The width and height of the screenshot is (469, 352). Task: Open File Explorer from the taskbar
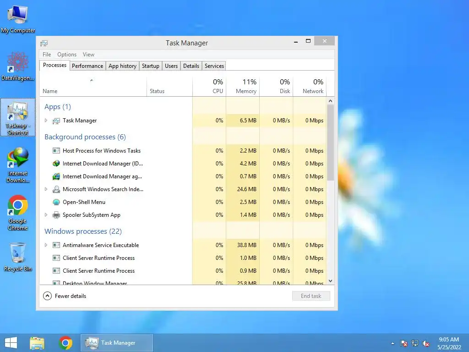(37, 343)
